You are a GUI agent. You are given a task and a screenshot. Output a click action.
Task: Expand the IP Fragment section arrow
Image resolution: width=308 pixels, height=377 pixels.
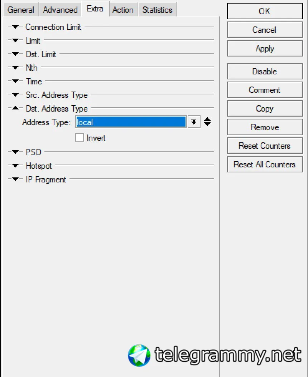pos(15,179)
